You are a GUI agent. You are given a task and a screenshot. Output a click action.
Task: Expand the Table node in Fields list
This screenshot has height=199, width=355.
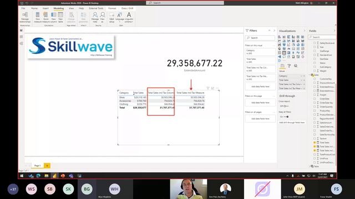(x=310, y=166)
